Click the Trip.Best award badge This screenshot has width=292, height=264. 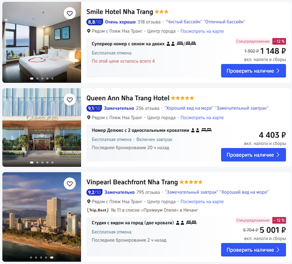coord(98,210)
